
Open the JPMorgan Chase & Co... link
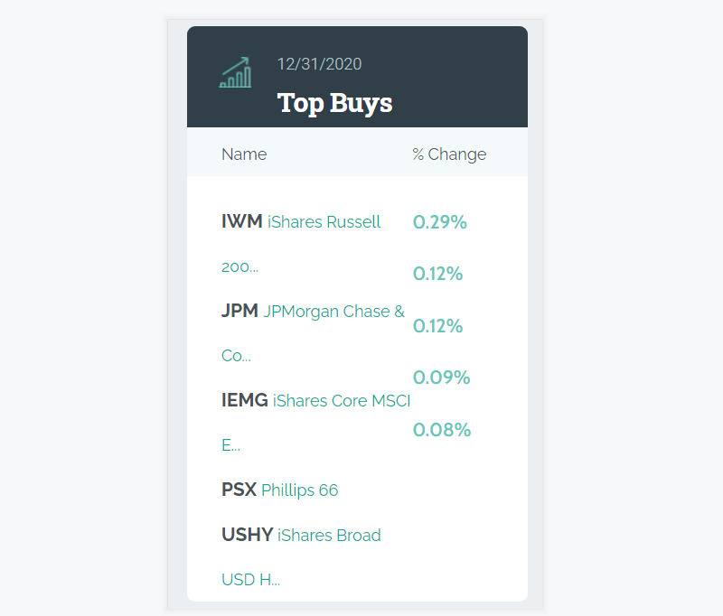[x=333, y=312]
